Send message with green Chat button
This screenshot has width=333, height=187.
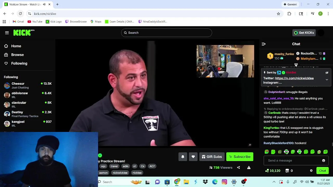click(x=323, y=171)
